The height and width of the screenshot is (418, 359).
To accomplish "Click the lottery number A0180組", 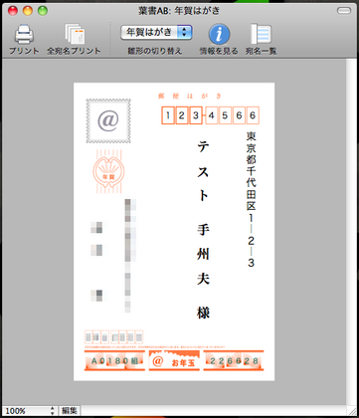I will click(x=114, y=360).
